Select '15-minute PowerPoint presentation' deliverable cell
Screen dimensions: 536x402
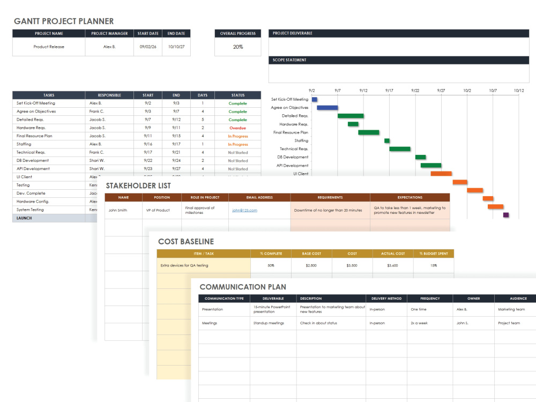tap(273, 309)
